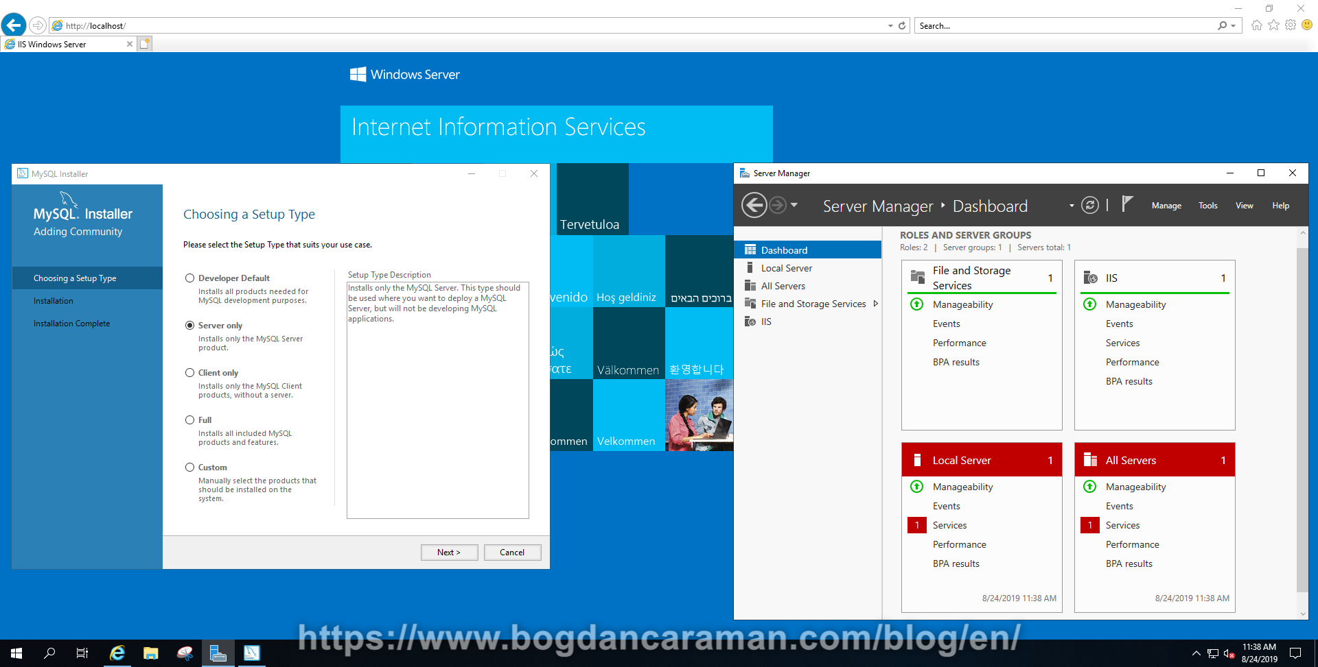The height and width of the screenshot is (667, 1318).
Task: Click Cancel in the MySQL Installer
Action: point(512,553)
